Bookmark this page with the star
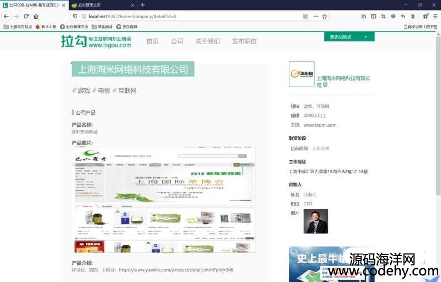The image size is (441, 282). pos(325,17)
